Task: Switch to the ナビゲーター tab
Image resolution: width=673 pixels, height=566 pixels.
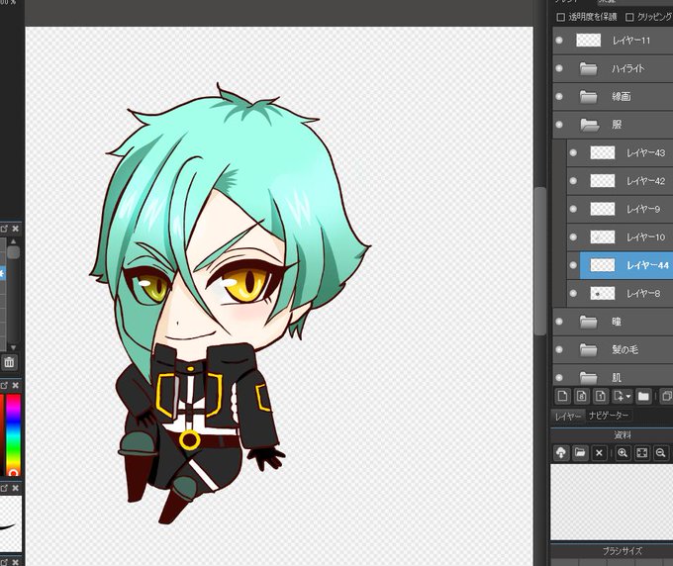Action: click(609, 416)
